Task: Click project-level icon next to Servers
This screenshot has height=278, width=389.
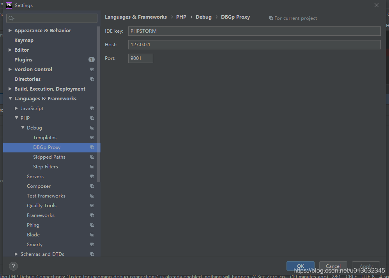Action: 92,176
